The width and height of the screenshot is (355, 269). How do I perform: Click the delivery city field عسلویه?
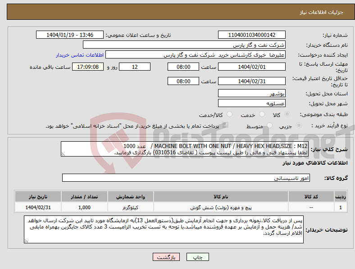click(252, 103)
